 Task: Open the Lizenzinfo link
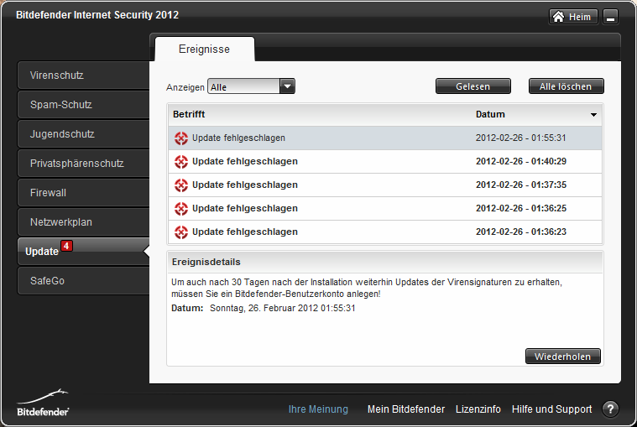(x=478, y=409)
